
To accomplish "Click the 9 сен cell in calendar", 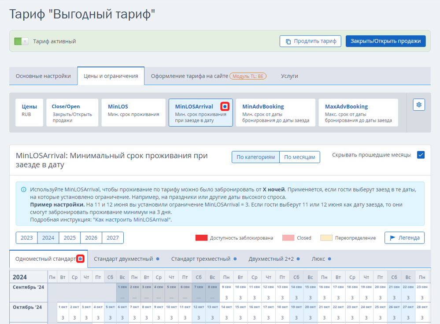I will click(x=226, y=292).
